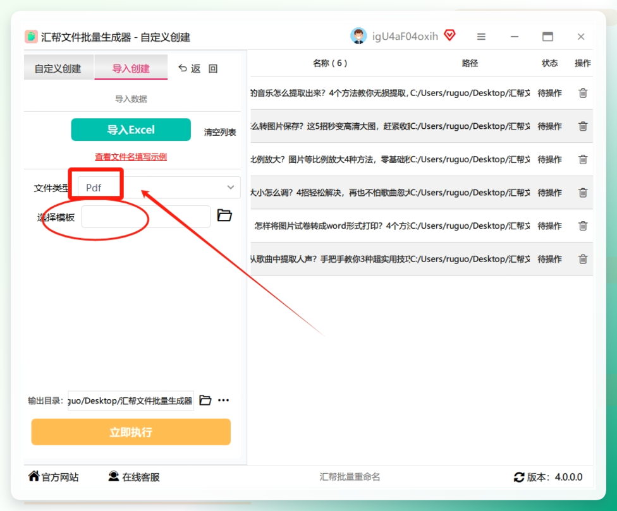Open 官方网站 link
This screenshot has width=617, height=511.
(x=60, y=477)
